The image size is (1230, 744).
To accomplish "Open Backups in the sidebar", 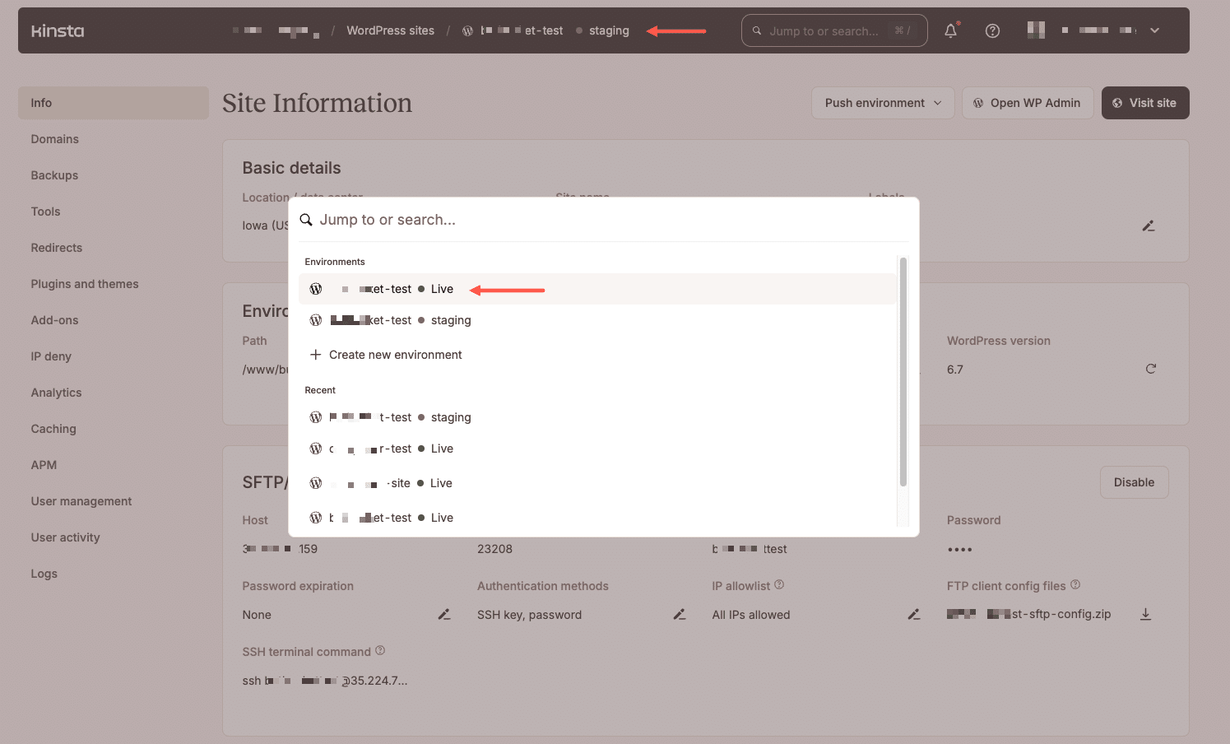I will coord(54,175).
